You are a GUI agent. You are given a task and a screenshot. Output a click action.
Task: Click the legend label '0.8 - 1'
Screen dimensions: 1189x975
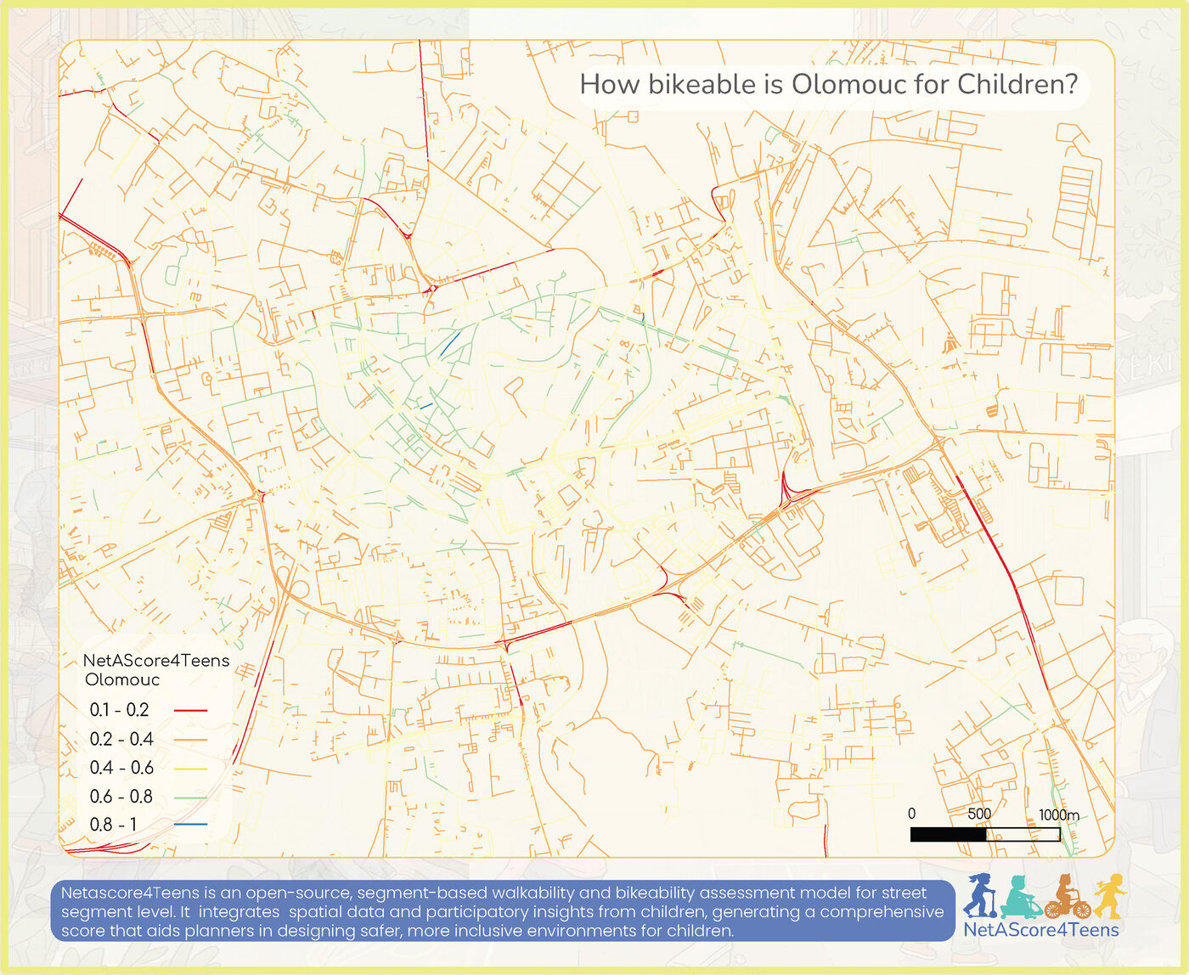(x=113, y=825)
